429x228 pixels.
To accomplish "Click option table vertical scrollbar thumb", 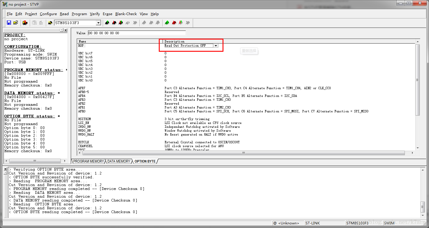I will [x=417, y=80].
